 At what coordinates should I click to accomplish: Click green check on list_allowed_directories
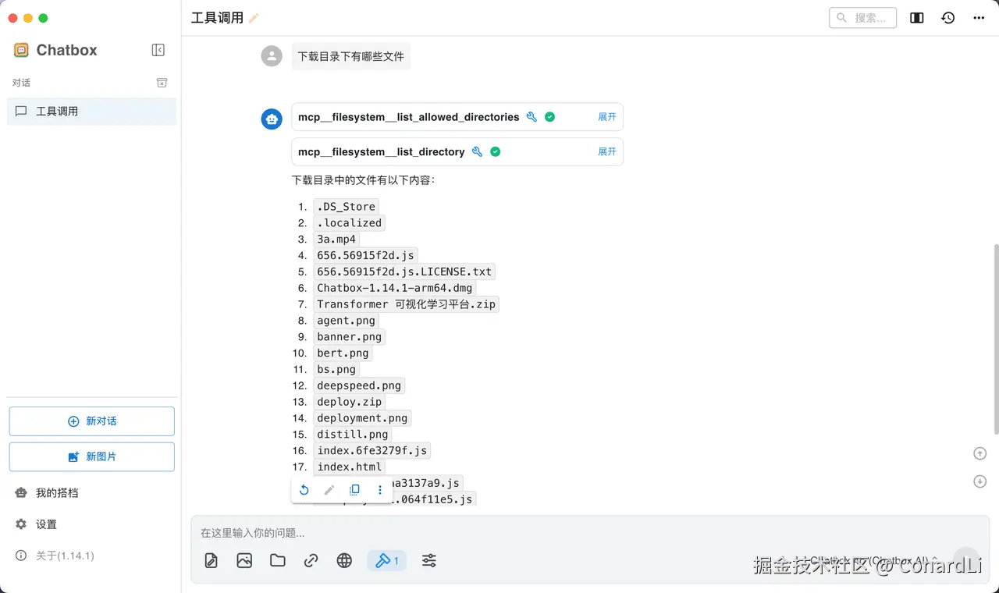click(549, 117)
